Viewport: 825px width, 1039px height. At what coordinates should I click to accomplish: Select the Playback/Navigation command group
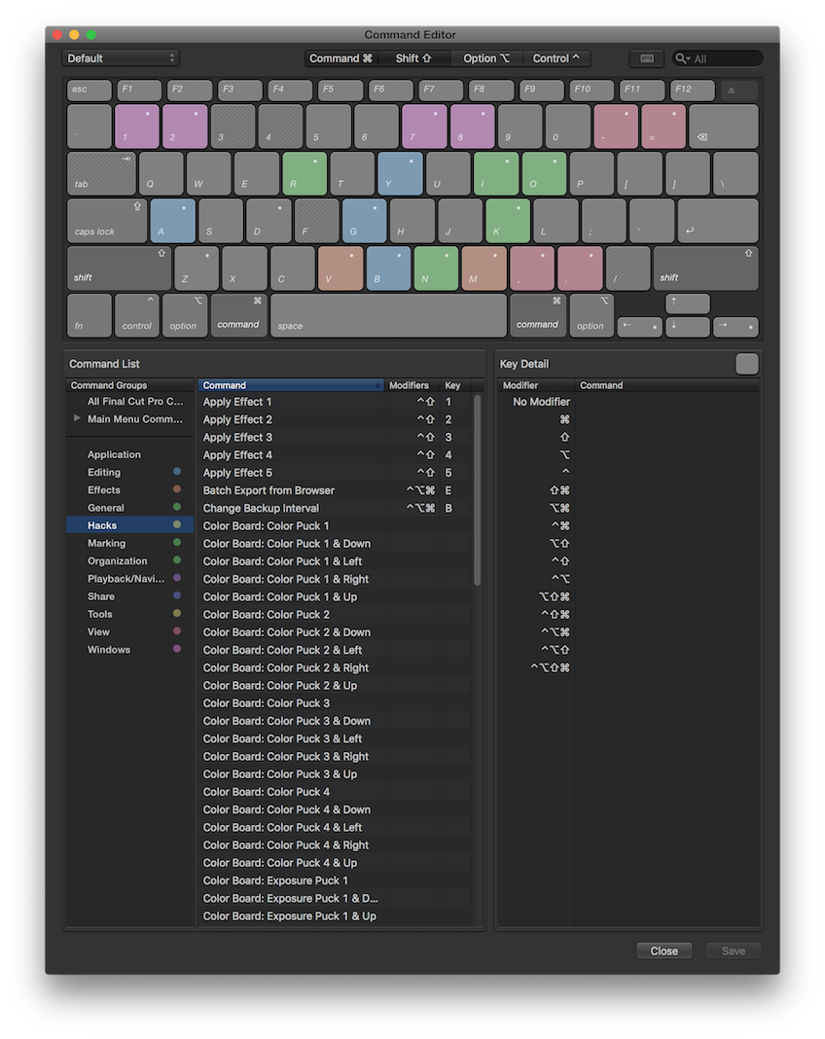point(126,579)
